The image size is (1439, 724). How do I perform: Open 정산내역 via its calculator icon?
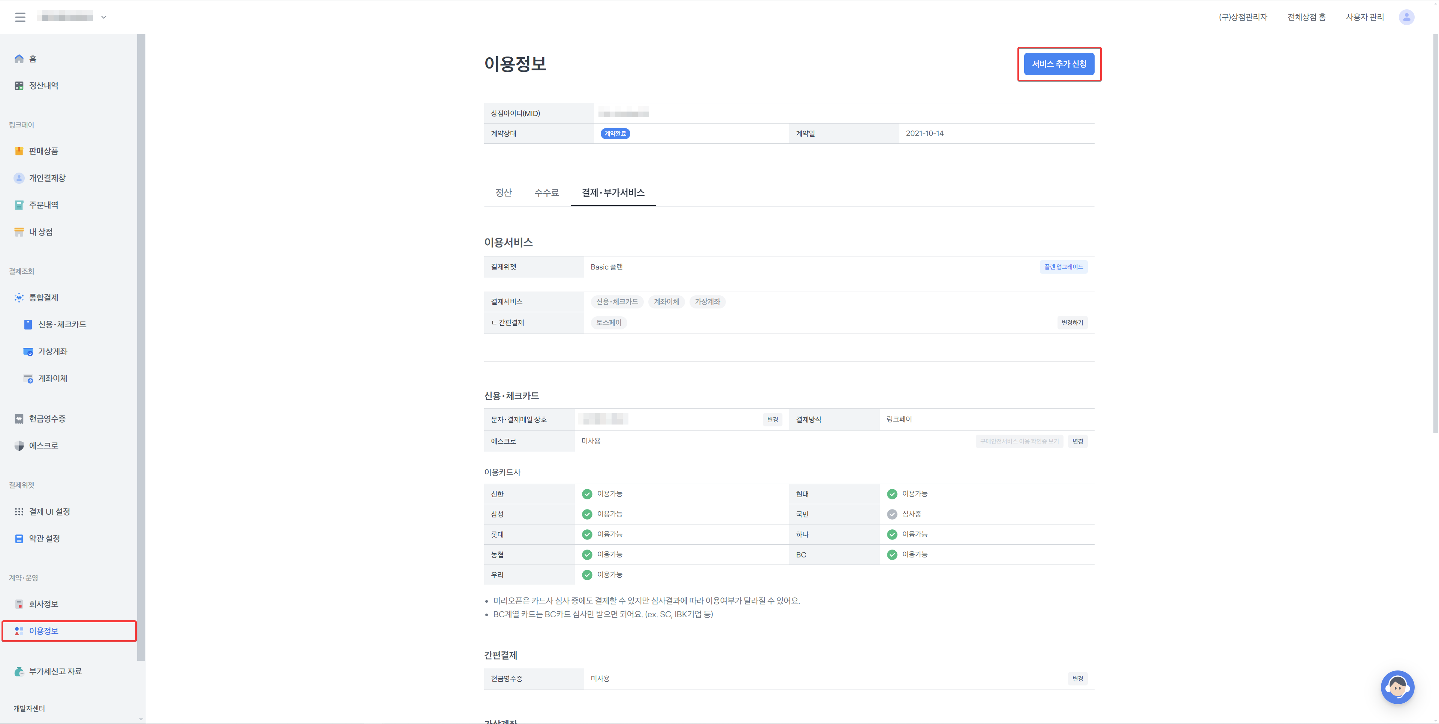pos(19,85)
